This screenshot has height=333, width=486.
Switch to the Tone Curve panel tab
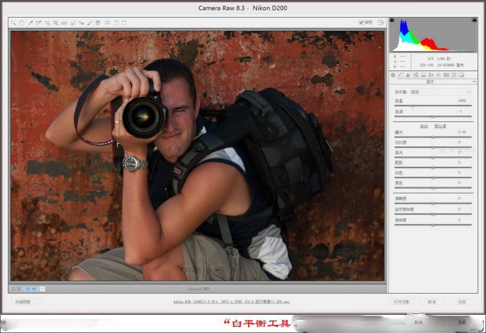tap(401, 75)
